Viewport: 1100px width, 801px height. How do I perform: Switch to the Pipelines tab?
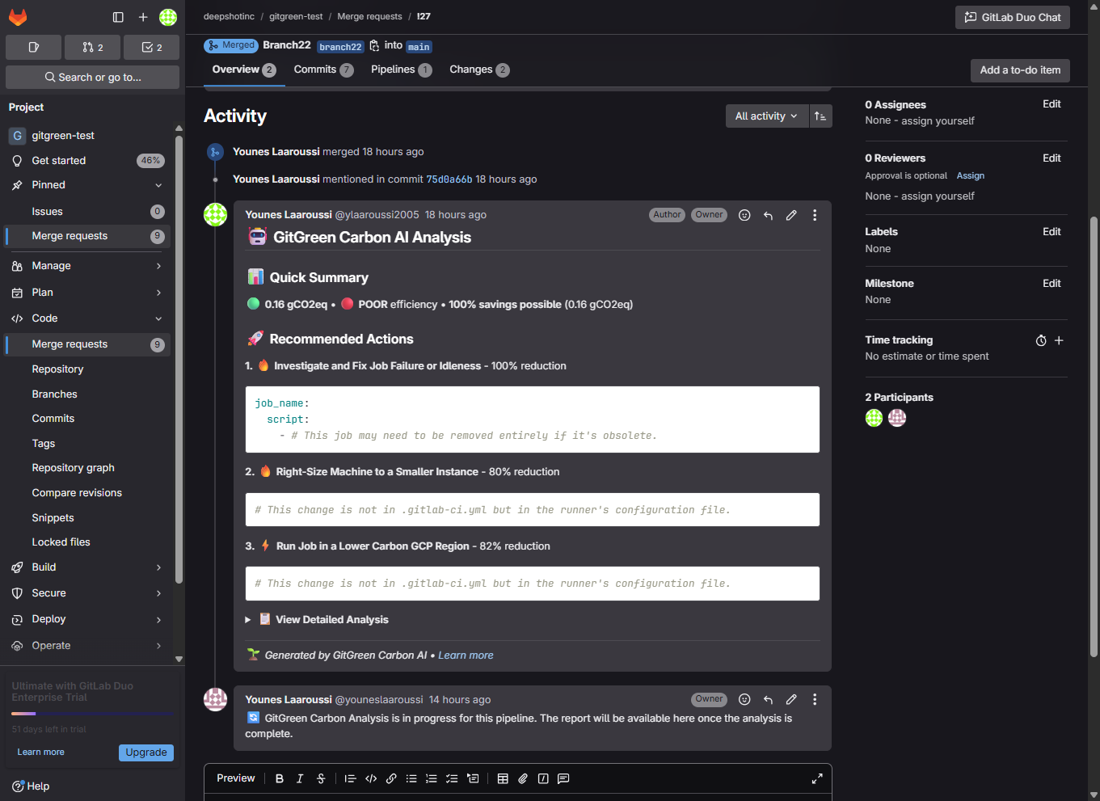tap(401, 70)
